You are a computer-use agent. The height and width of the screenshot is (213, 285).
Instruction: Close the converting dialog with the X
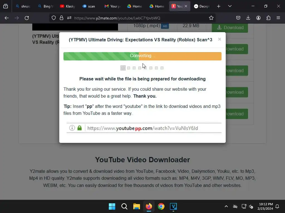point(220,39)
